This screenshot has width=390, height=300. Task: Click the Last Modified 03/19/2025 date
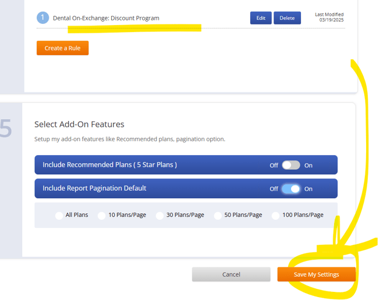coord(329,17)
